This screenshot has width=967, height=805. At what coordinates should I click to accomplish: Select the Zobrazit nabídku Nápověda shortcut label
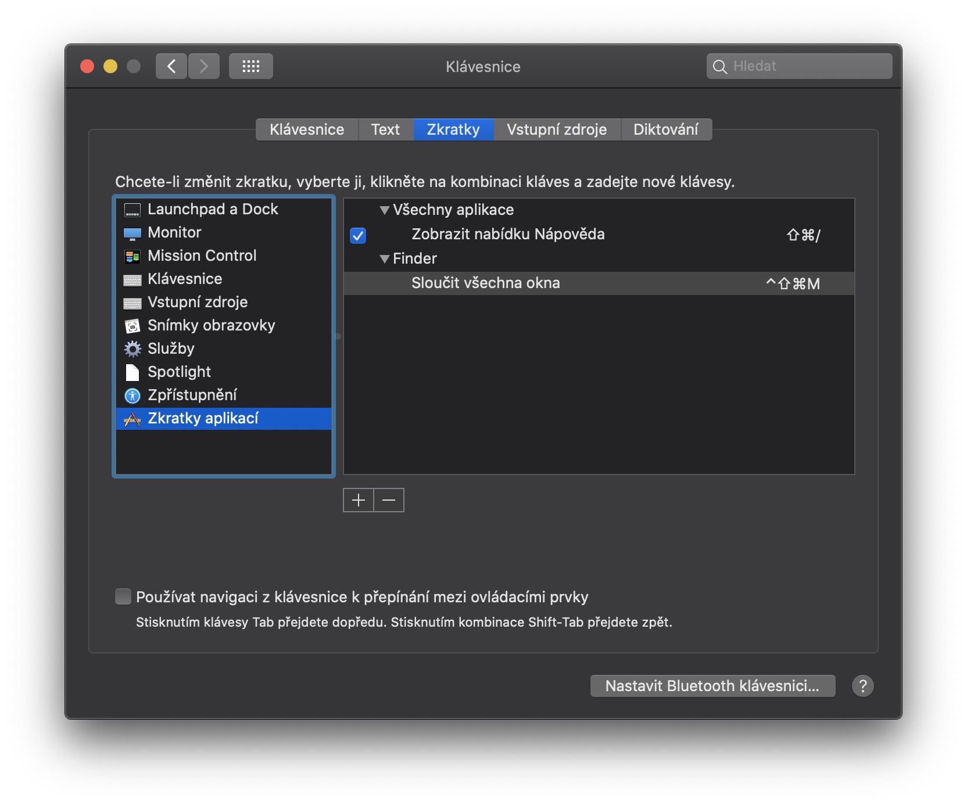pyautogui.click(x=508, y=234)
